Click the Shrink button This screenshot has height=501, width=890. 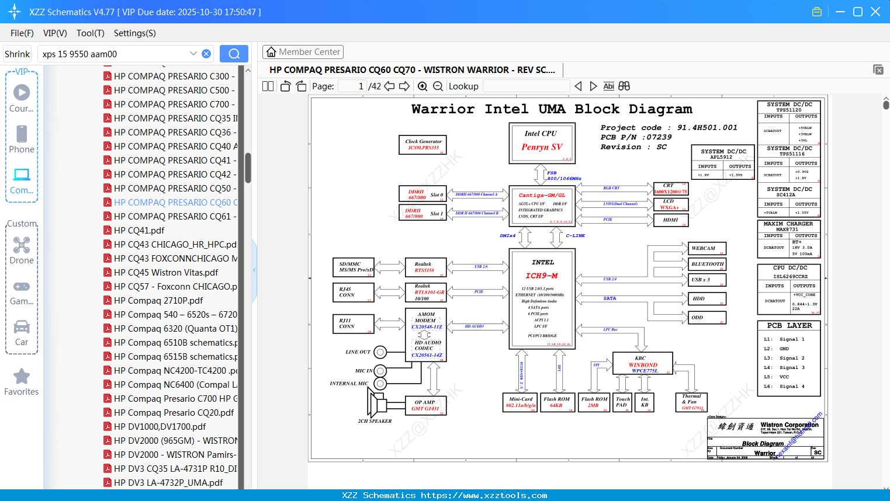[17, 54]
